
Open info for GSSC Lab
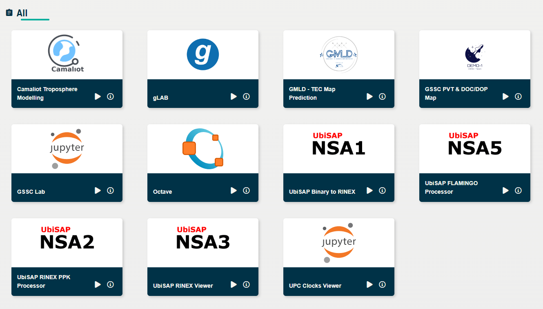coord(110,190)
